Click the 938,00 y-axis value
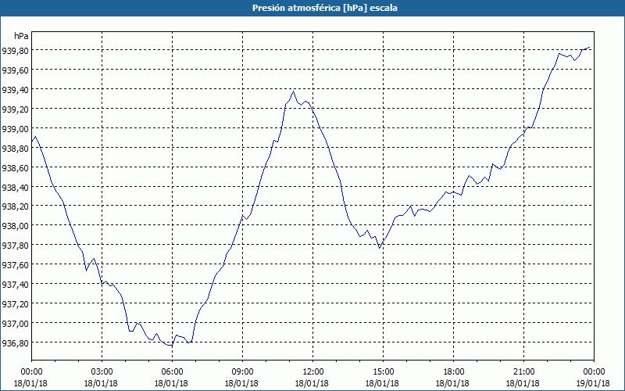625x391 pixels. click(15, 226)
